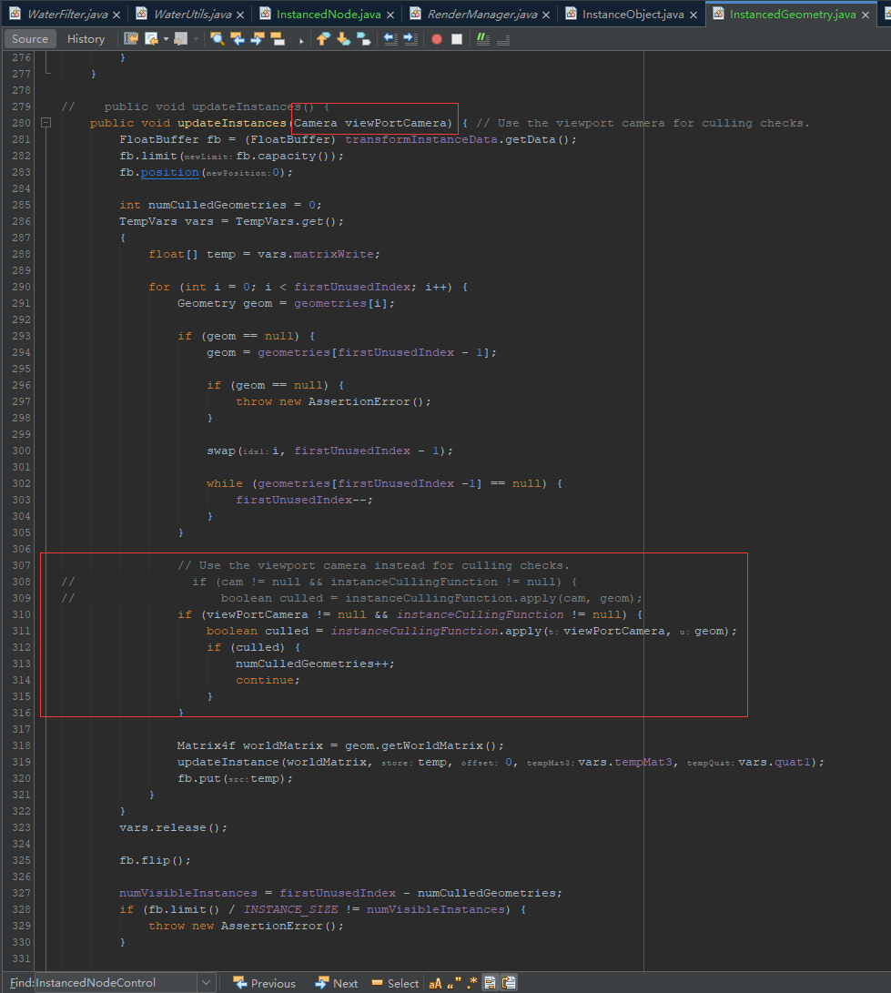The width and height of the screenshot is (891, 993).
Task: Go to previous bookmark
Action: [324, 38]
